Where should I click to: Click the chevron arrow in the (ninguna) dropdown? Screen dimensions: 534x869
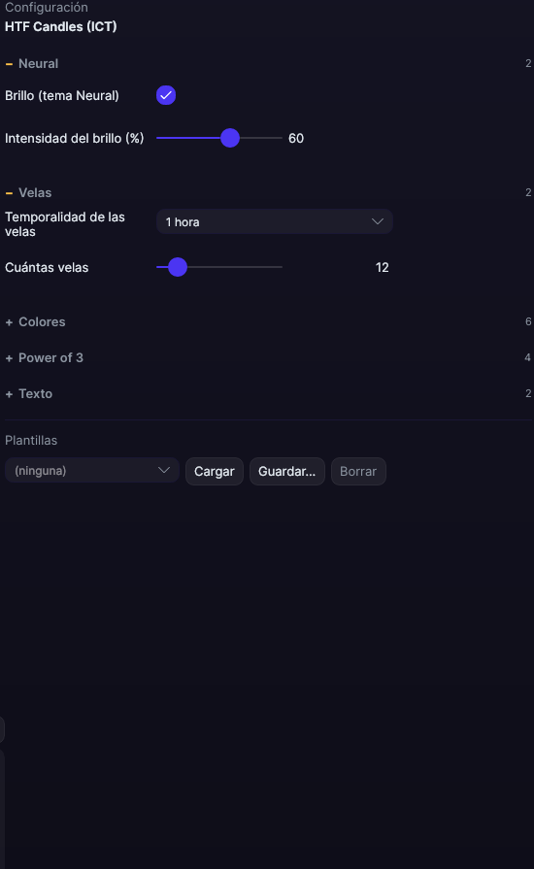pos(164,470)
